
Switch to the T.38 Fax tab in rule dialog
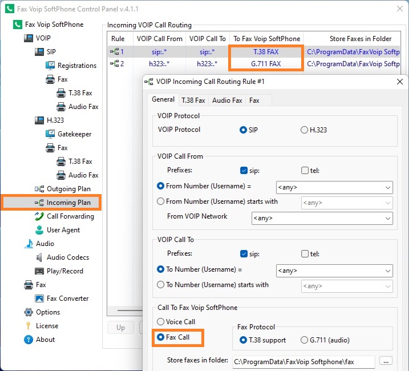tap(193, 100)
